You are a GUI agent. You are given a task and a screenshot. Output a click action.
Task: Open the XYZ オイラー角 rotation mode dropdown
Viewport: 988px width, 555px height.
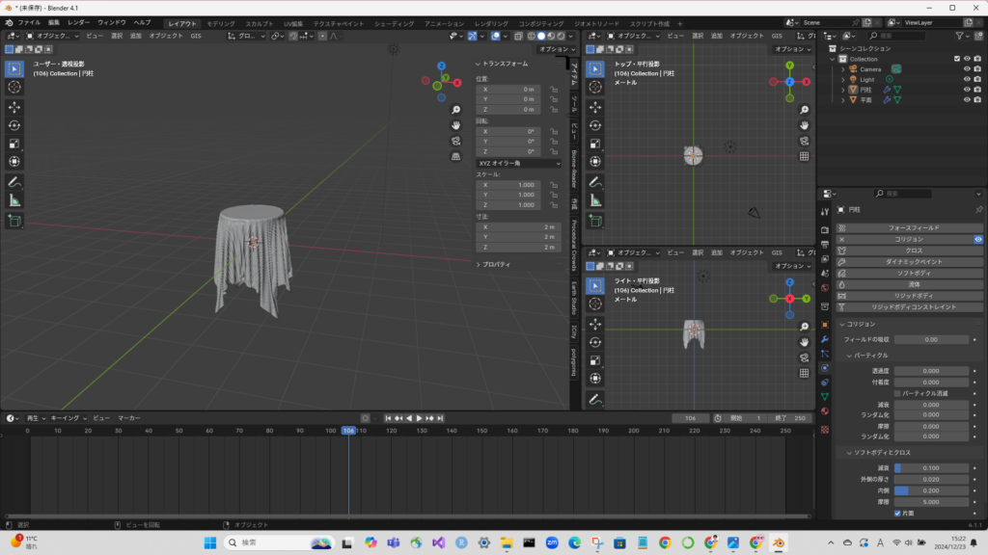519,164
